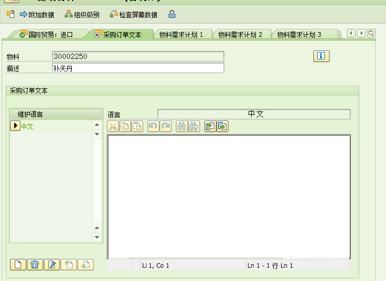Click the Load local file icon in editor toolbar
The width and height of the screenshot is (386, 281).
click(210, 126)
